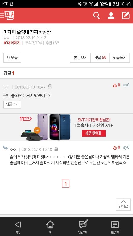Image resolution: width=133 pixels, height=236 pixels.
Task: Like the 10:47 comment with thumbs up
Action: 117,85
